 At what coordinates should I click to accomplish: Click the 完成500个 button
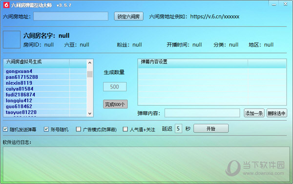click(115, 104)
